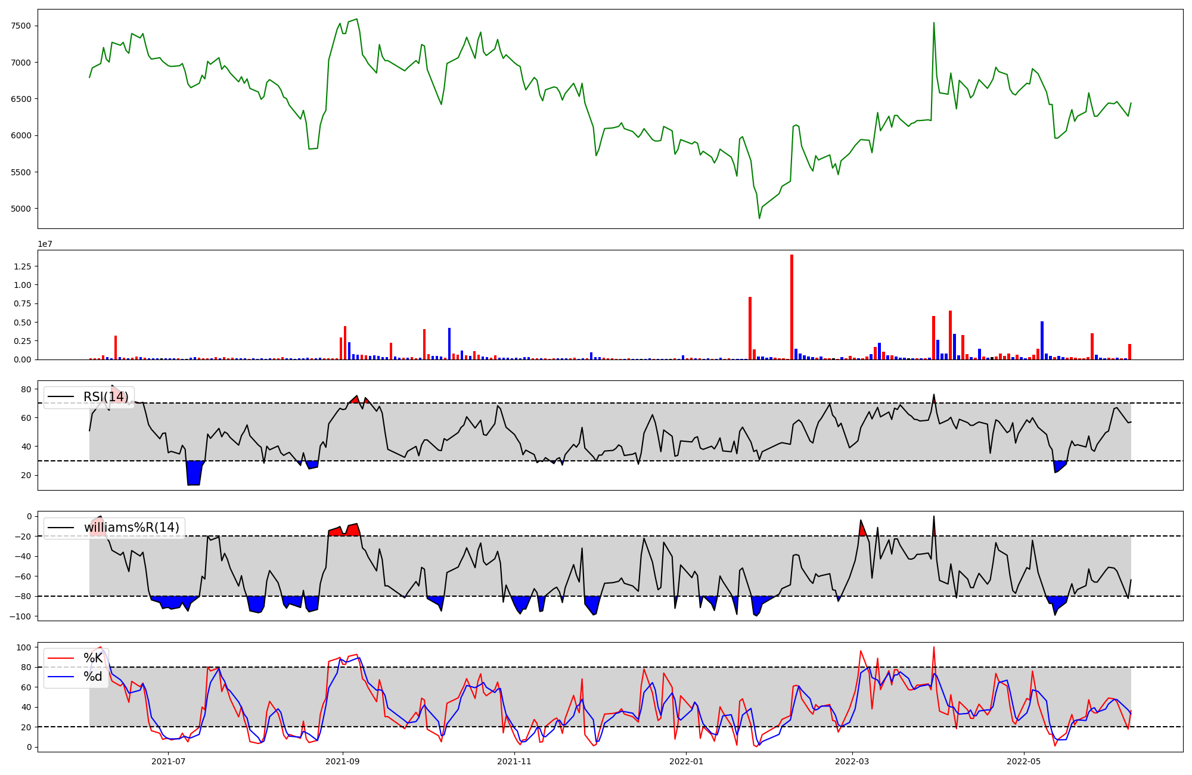Click the 7500 price axis tick label
1192x775 pixels.
pos(21,26)
